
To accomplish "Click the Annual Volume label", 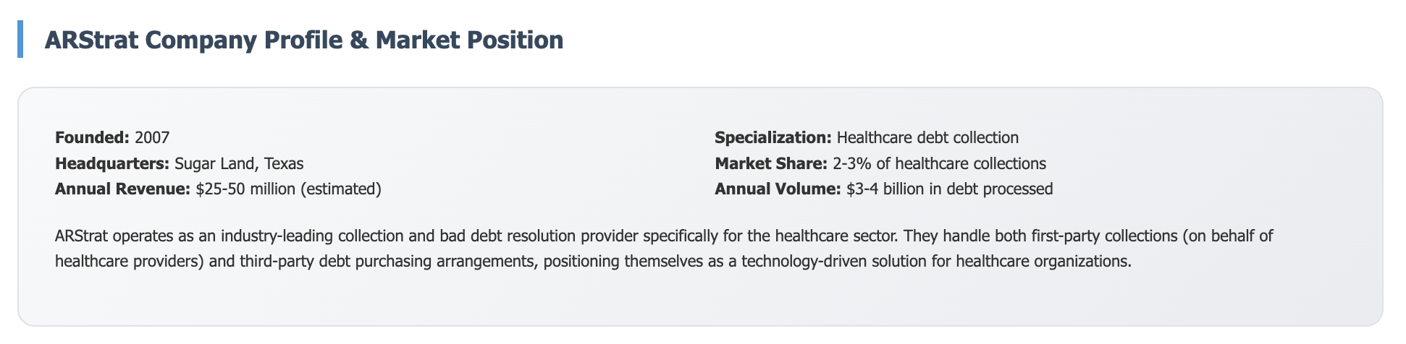I will click(778, 189).
